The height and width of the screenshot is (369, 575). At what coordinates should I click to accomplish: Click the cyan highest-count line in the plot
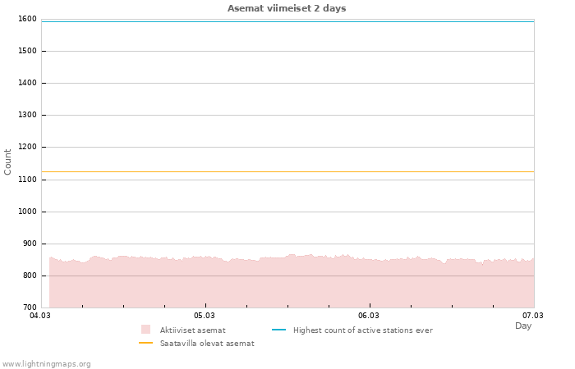point(287,21)
